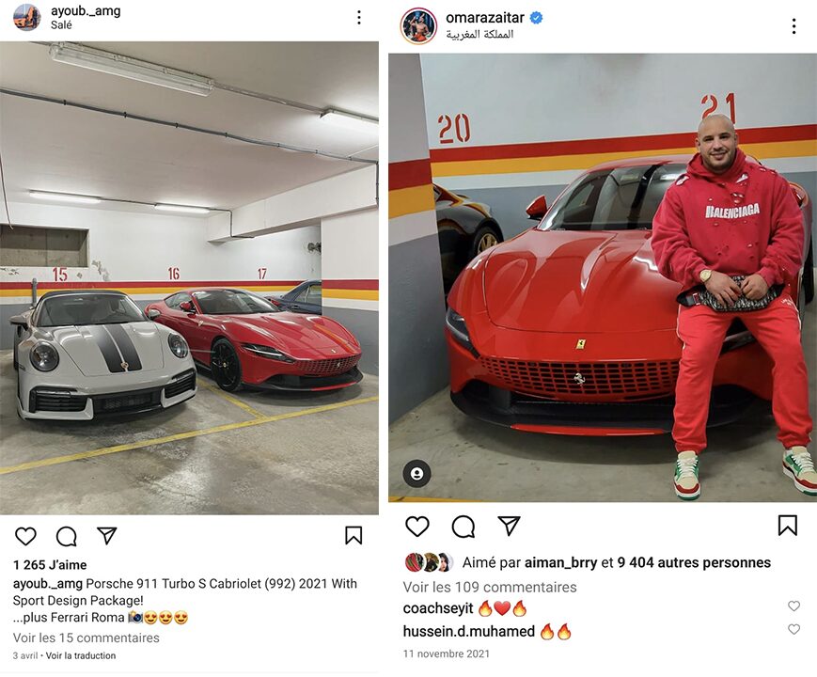Screen dimensions: 817x677
Task: Open more options menu on ayoub._amg post
Action: 359,17
